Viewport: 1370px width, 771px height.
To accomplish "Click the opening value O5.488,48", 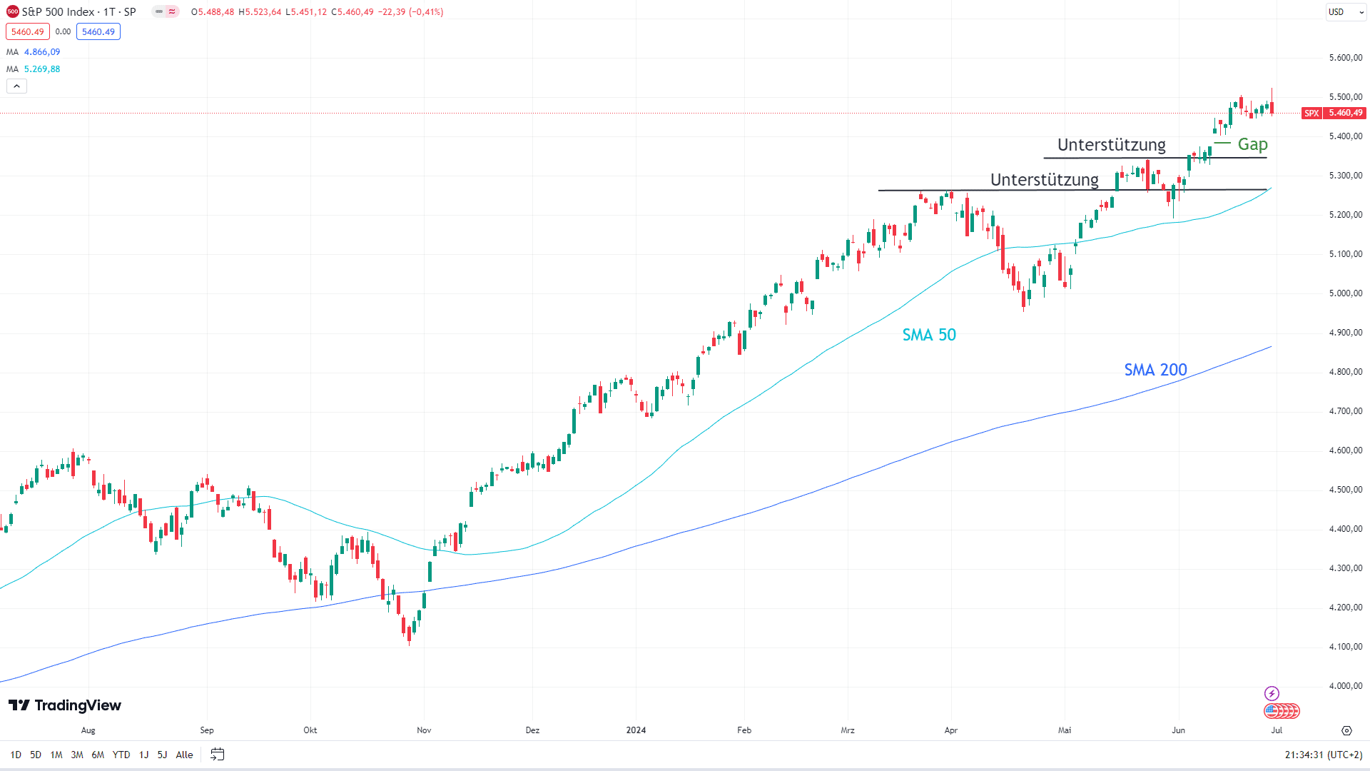I will (x=213, y=12).
